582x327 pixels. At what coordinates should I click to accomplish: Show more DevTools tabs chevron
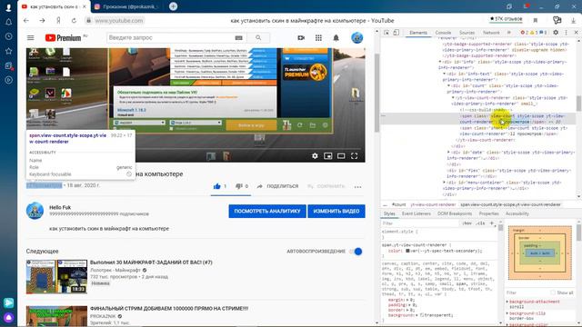[509, 33]
